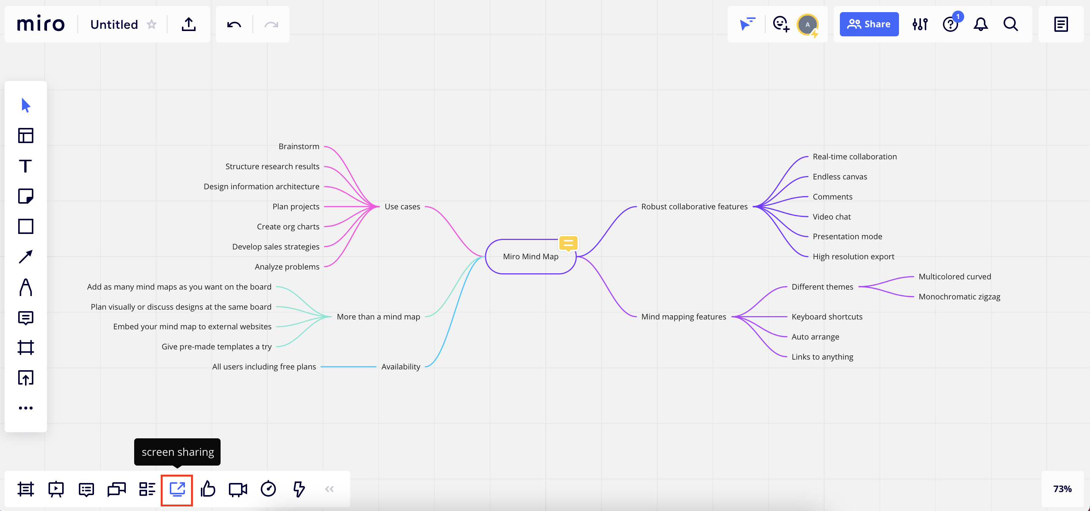Start the Timer from the bottom toolbar
Image resolution: width=1090 pixels, height=511 pixels.
(x=268, y=489)
